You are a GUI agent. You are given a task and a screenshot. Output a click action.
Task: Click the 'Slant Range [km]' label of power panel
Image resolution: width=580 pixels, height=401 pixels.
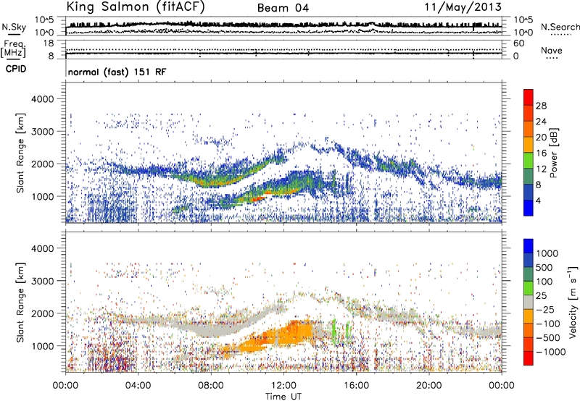tap(20, 153)
